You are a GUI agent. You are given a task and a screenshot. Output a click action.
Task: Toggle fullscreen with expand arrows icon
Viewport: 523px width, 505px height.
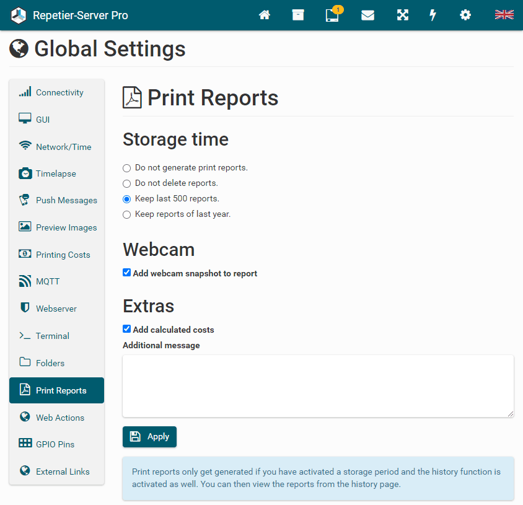click(403, 15)
